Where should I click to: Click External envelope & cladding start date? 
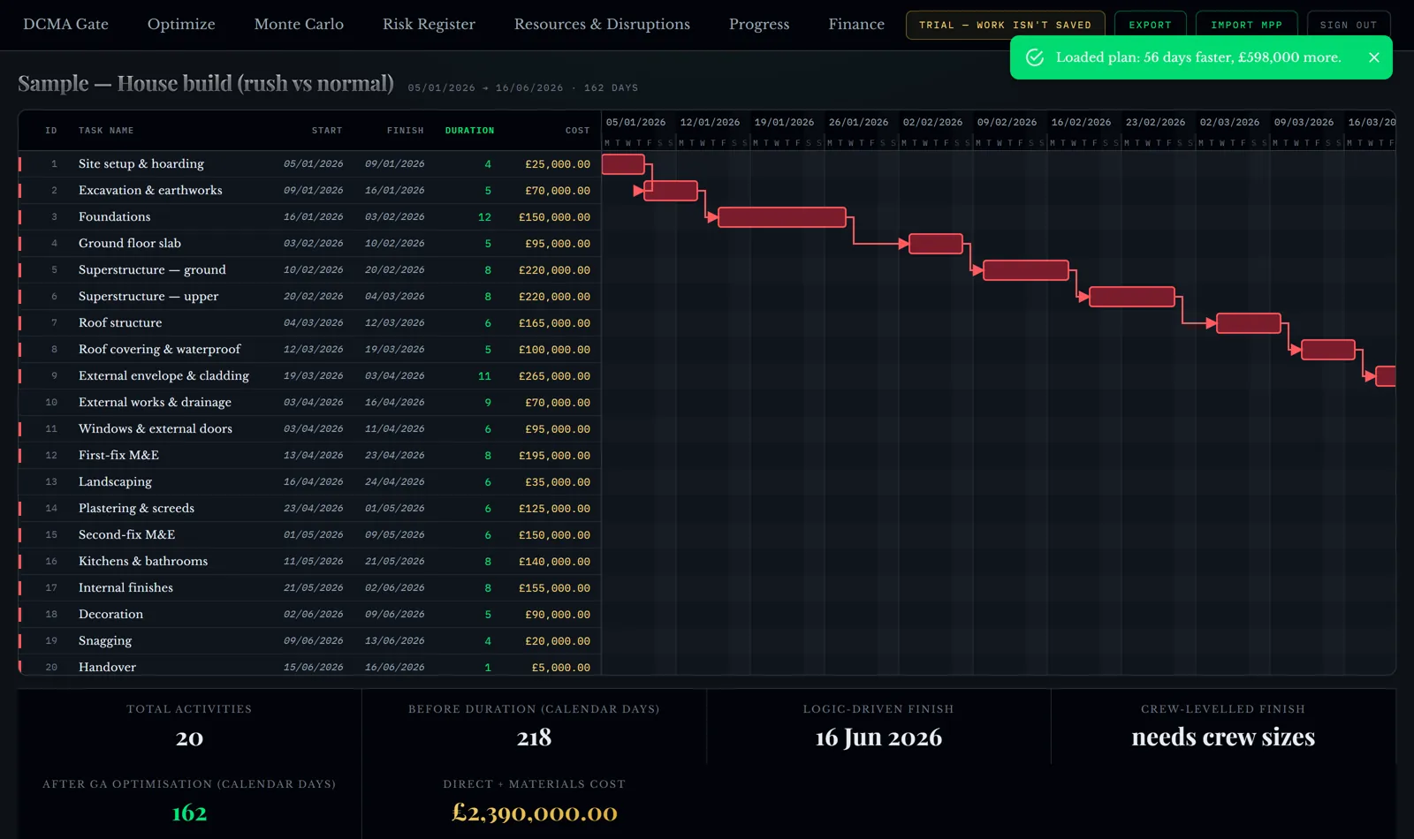(x=313, y=376)
